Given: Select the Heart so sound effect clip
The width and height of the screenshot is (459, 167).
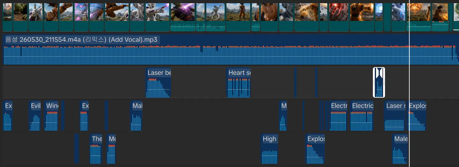Looking at the screenshot, I should (x=239, y=83).
